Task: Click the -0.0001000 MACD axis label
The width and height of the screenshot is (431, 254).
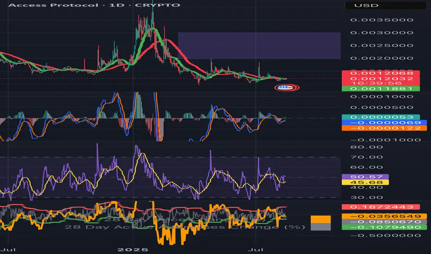Action: (x=386, y=140)
